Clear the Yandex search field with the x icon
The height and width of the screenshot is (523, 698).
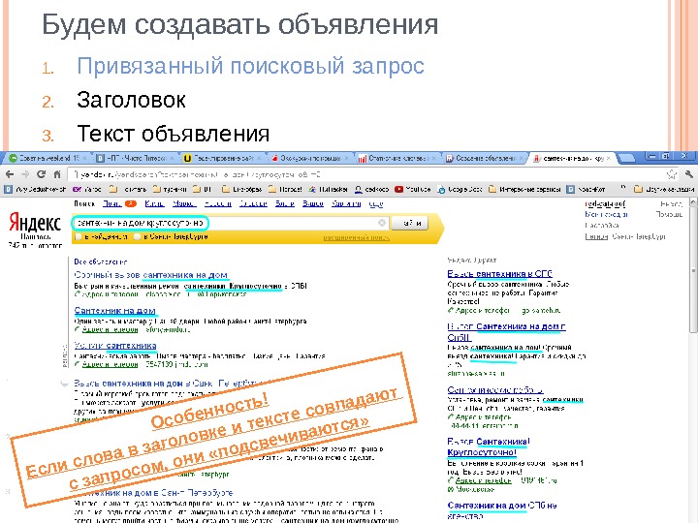[x=382, y=223]
